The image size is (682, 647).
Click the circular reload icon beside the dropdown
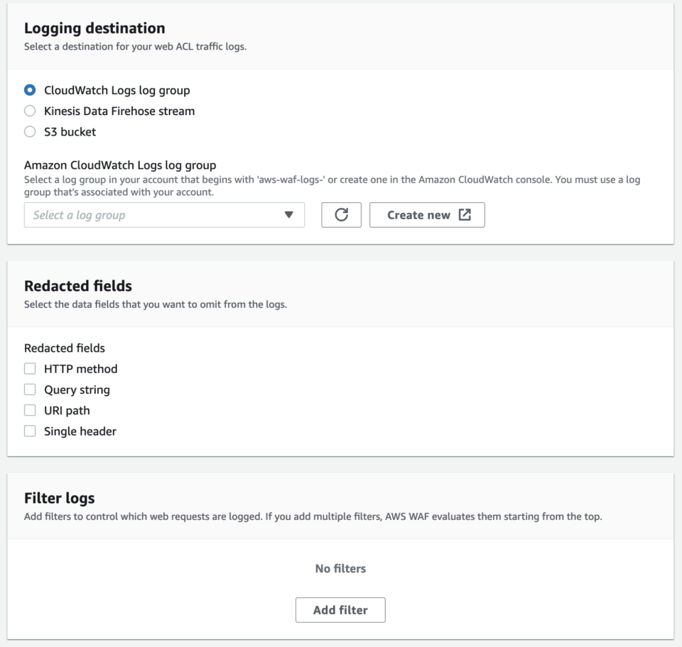tap(341, 215)
